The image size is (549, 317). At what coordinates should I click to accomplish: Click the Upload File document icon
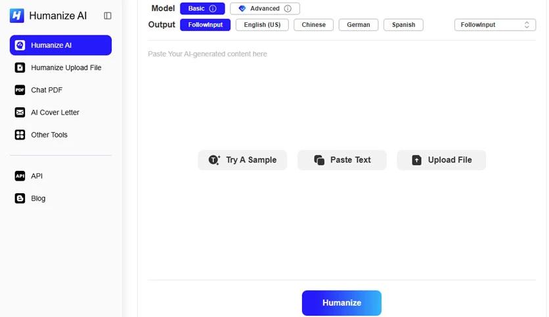coord(416,160)
